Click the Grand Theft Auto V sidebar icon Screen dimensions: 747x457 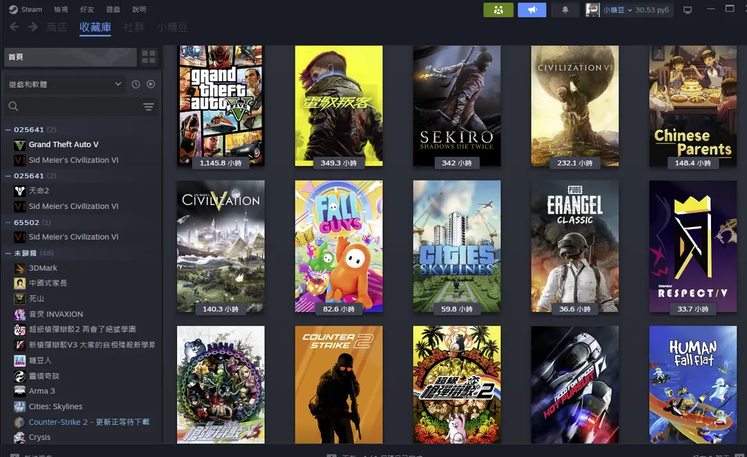19,145
